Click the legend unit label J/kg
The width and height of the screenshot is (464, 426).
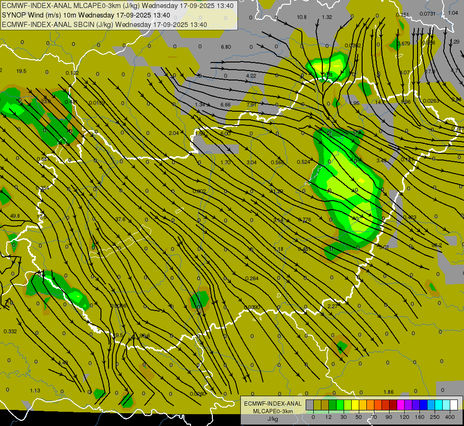coord(273,419)
